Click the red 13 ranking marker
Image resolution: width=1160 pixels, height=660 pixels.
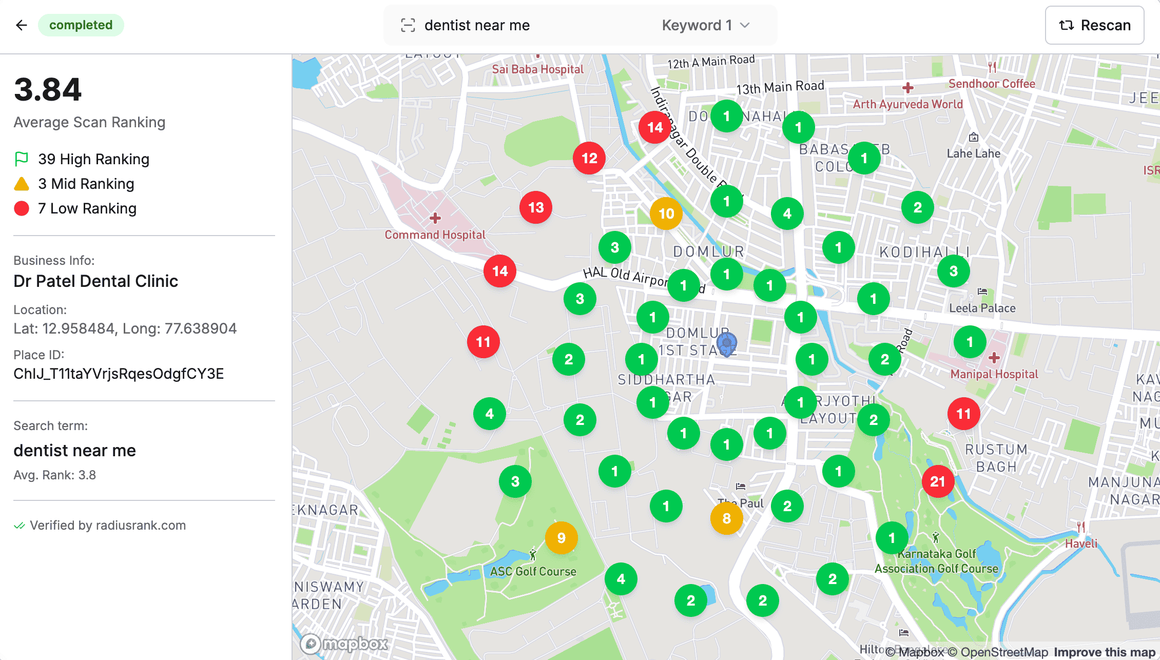[536, 207]
